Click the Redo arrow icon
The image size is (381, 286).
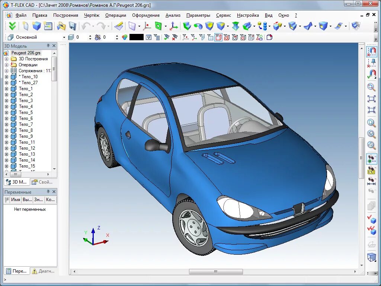pyautogui.click(x=101, y=26)
